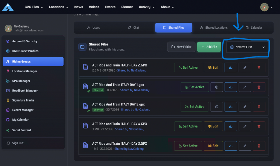
Task: Expand the Activity menu
Action: [147, 7]
